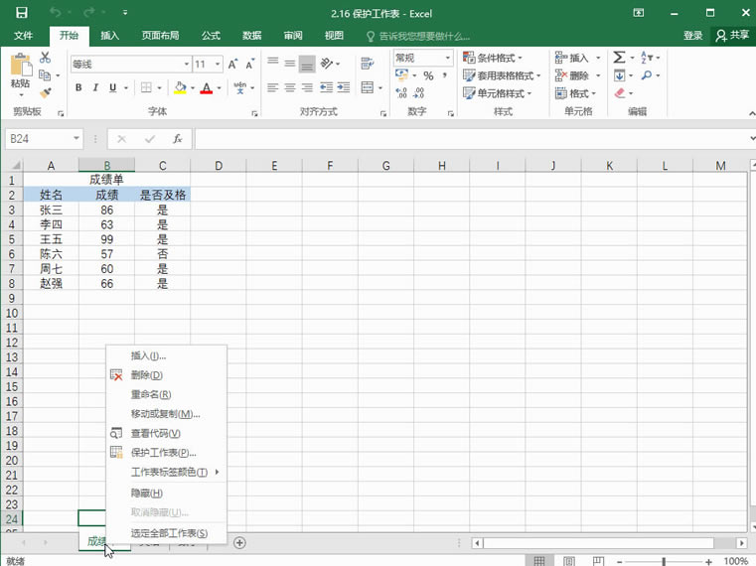Click the merge and center icon

click(x=368, y=87)
